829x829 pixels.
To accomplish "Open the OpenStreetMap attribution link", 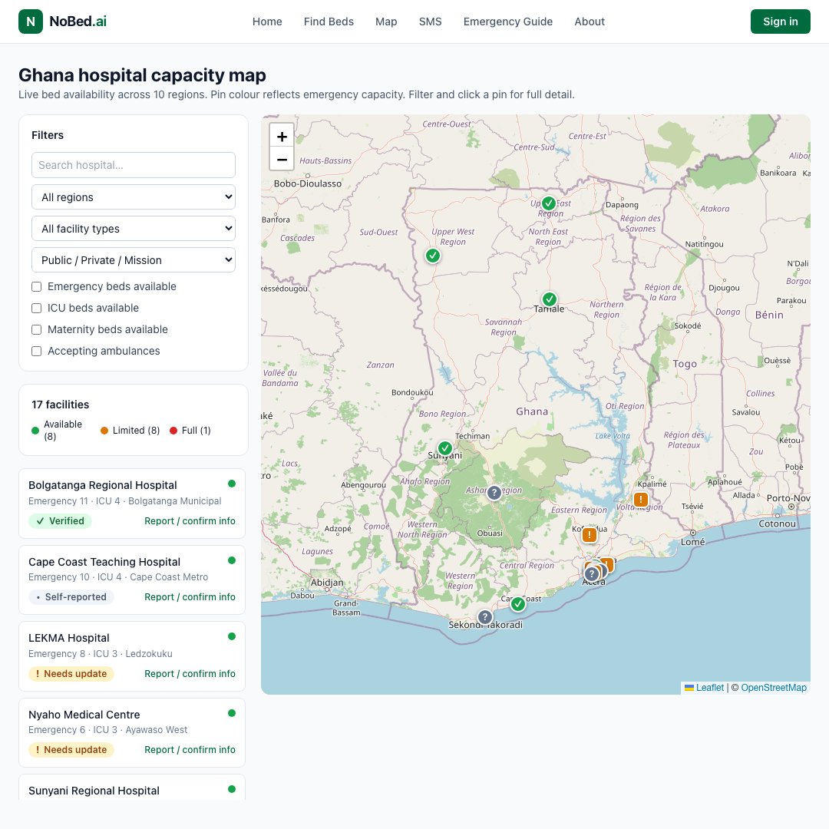I will pyautogui.click(x=774, y=688).
